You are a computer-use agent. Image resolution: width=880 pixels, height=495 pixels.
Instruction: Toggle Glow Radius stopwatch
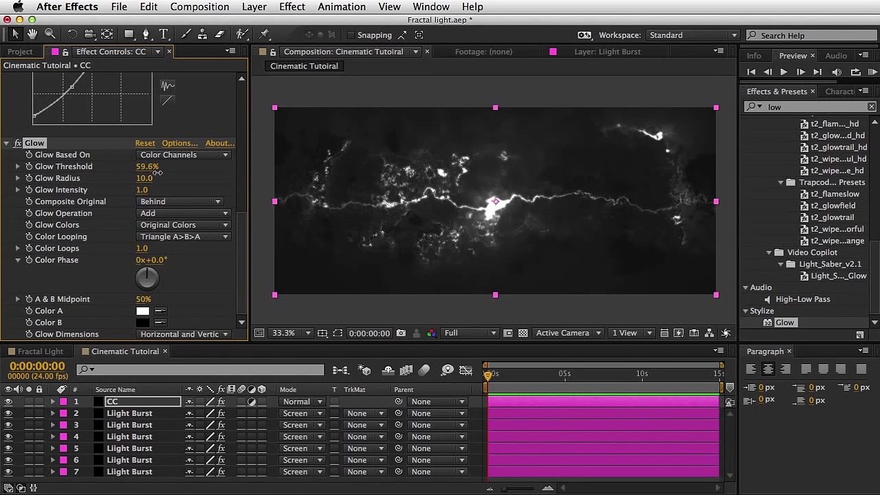[29, 178]
